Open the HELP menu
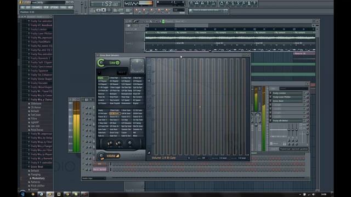This screenshot has height=197, width=351. pyautogui.click(x=70, y=7)
